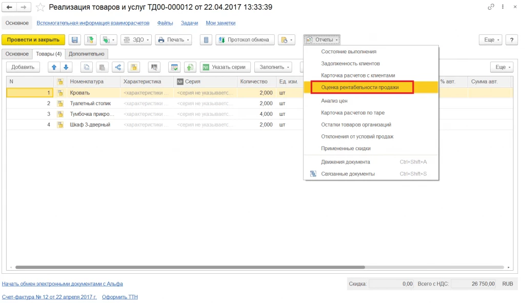Viewport: 525px width, 303px height.
Task: Open Движения документа menu entry
Action: tap(371, 162)
